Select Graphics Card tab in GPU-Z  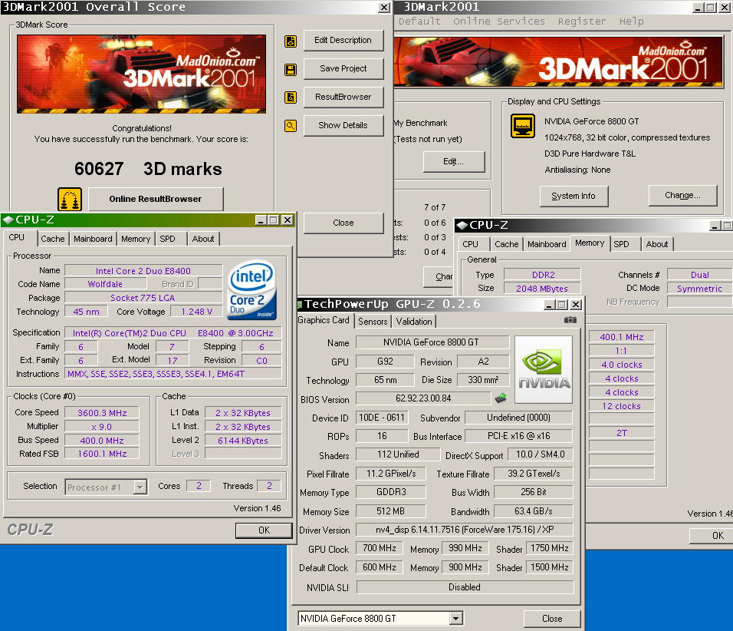(x=324, y=320)
